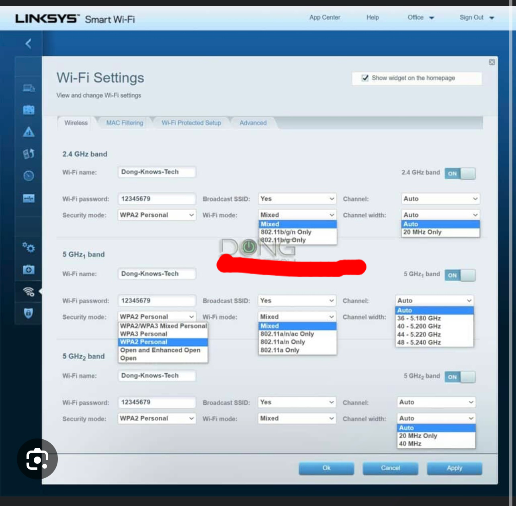Open 5 GHz1 Security mode dropdown

[x=157, y=317]
